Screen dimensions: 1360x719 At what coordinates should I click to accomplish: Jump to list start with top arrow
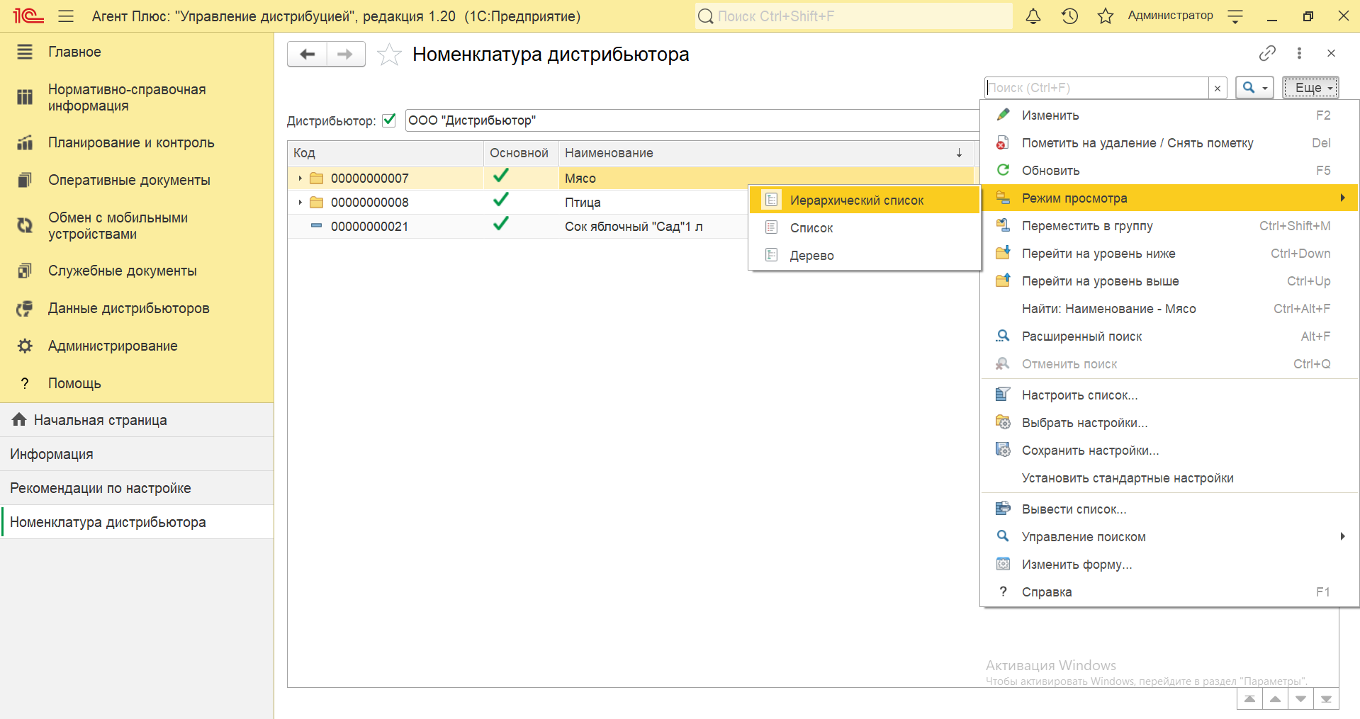coord(1249,698)
